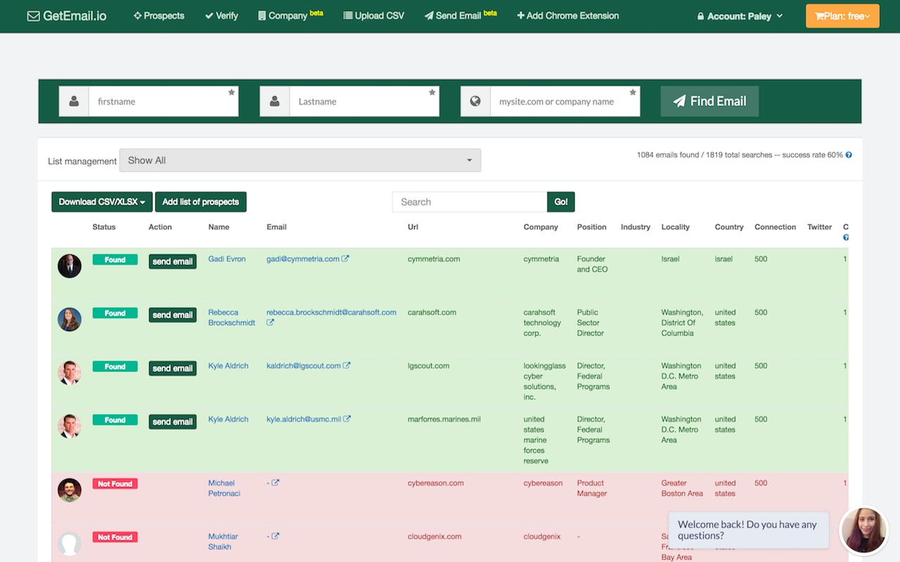Click the Company column header

click(541, 227)
